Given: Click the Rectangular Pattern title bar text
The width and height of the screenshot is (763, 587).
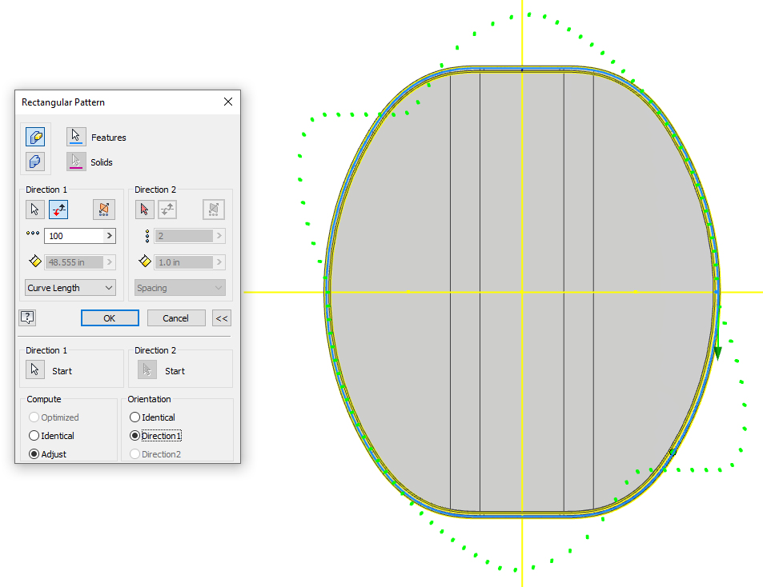Looking at the screenshot, I should (63, 102).
